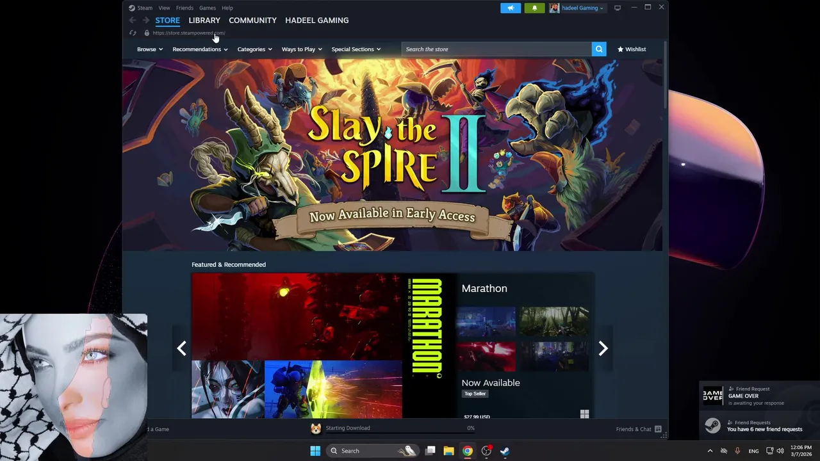This screenshot has height=461, width=820.
Task: Open Task View on the taskbar
Action: click(430, 451)
